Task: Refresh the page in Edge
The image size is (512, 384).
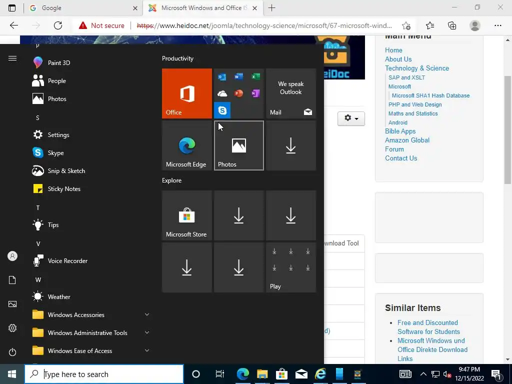Action: pos(58,25)
